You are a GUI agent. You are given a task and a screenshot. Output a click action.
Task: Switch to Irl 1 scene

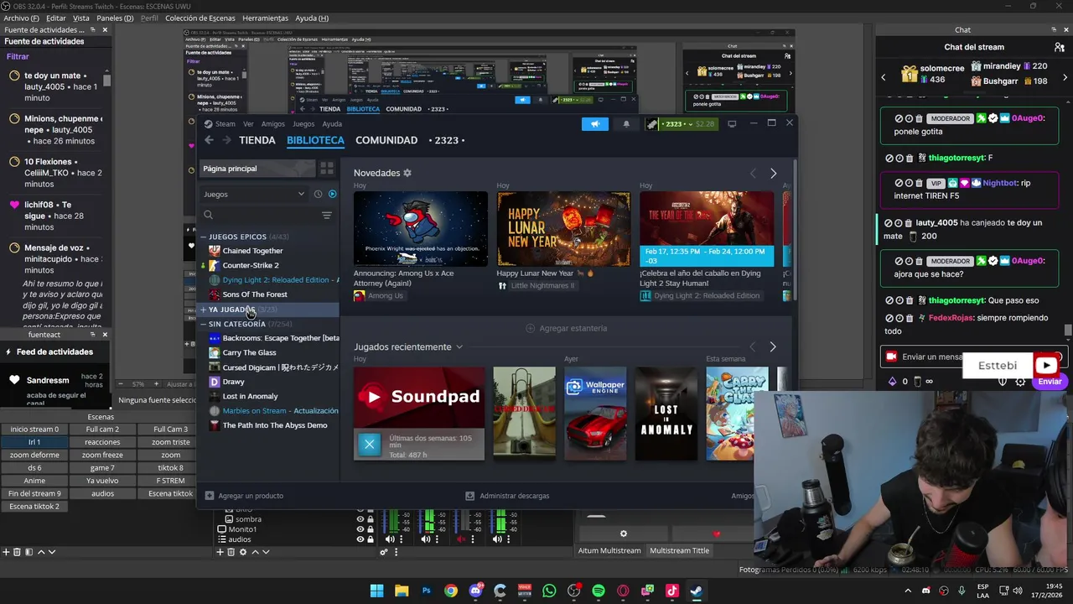click(x=34, y=442)
